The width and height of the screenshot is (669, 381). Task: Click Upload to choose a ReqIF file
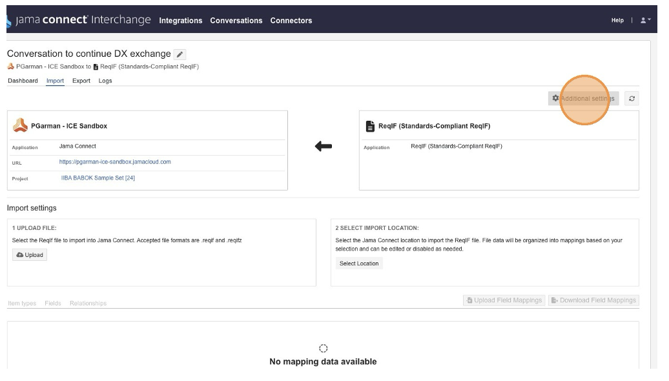(x=30, y=254)
